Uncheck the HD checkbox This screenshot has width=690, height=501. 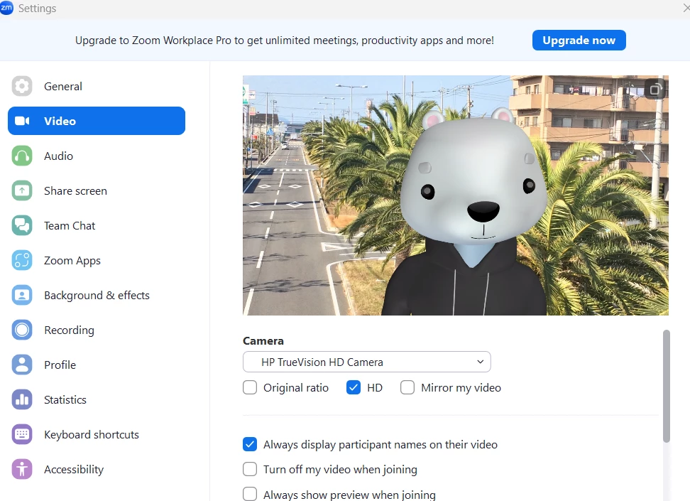(x=354, y=387)
